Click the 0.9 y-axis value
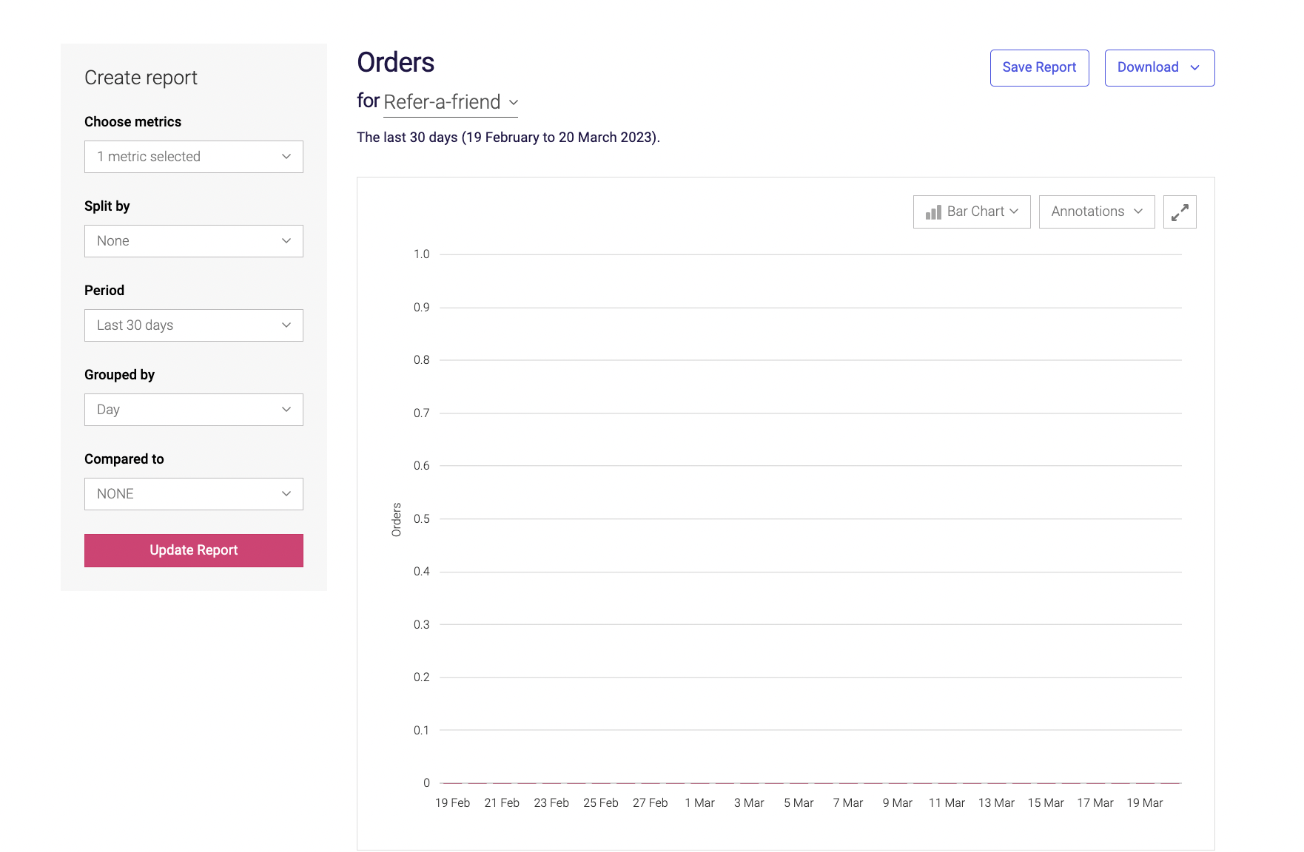Image resolution: width=1304 pixels, height=852 pixels. coord(422,308)
